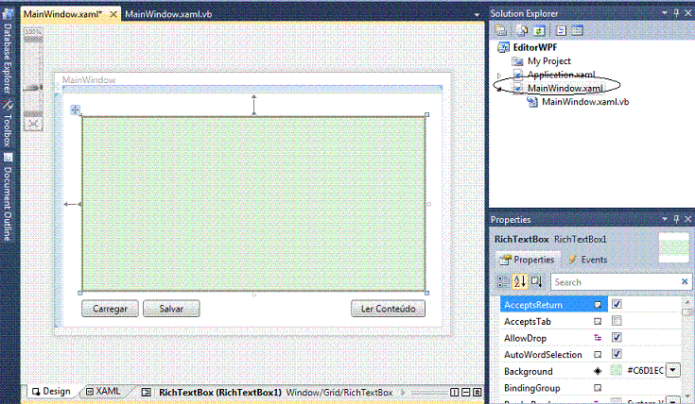The image size is (695, 404).
Task: Click the Ler Conteúdo button
Action: click(388, 309)
